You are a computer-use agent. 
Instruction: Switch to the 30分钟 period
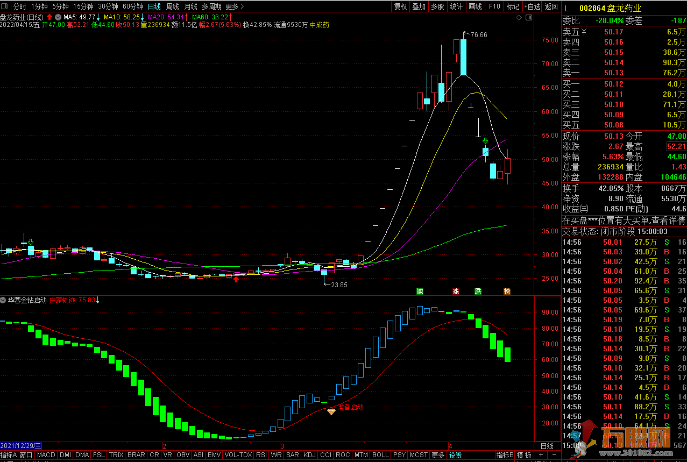coord(108,6)
